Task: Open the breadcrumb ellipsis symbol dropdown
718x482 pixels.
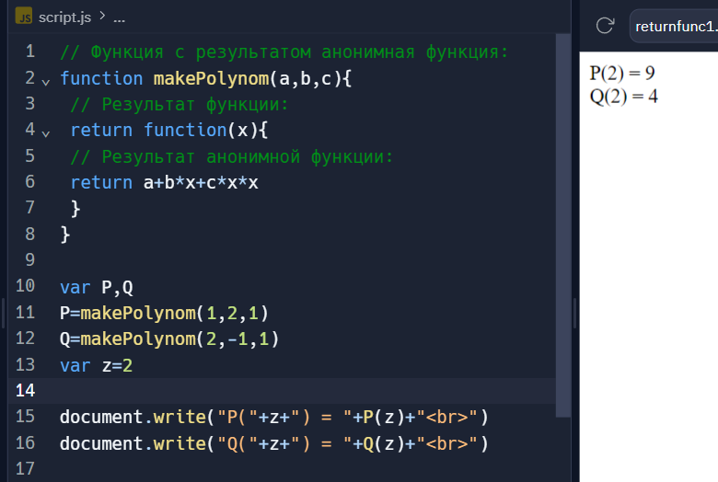Action: pyautogui.click(x=119, y=17)
